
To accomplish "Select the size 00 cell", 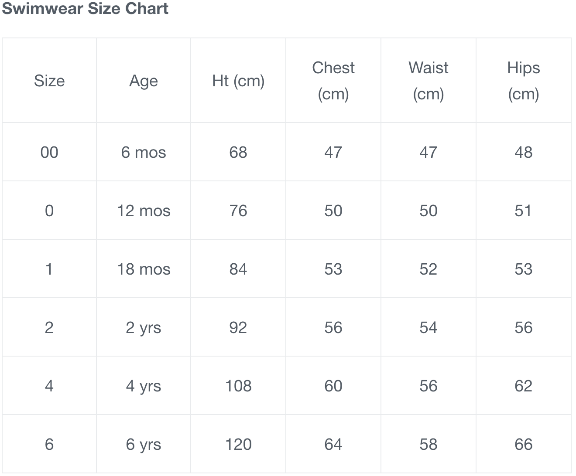I will coord(49,152).
